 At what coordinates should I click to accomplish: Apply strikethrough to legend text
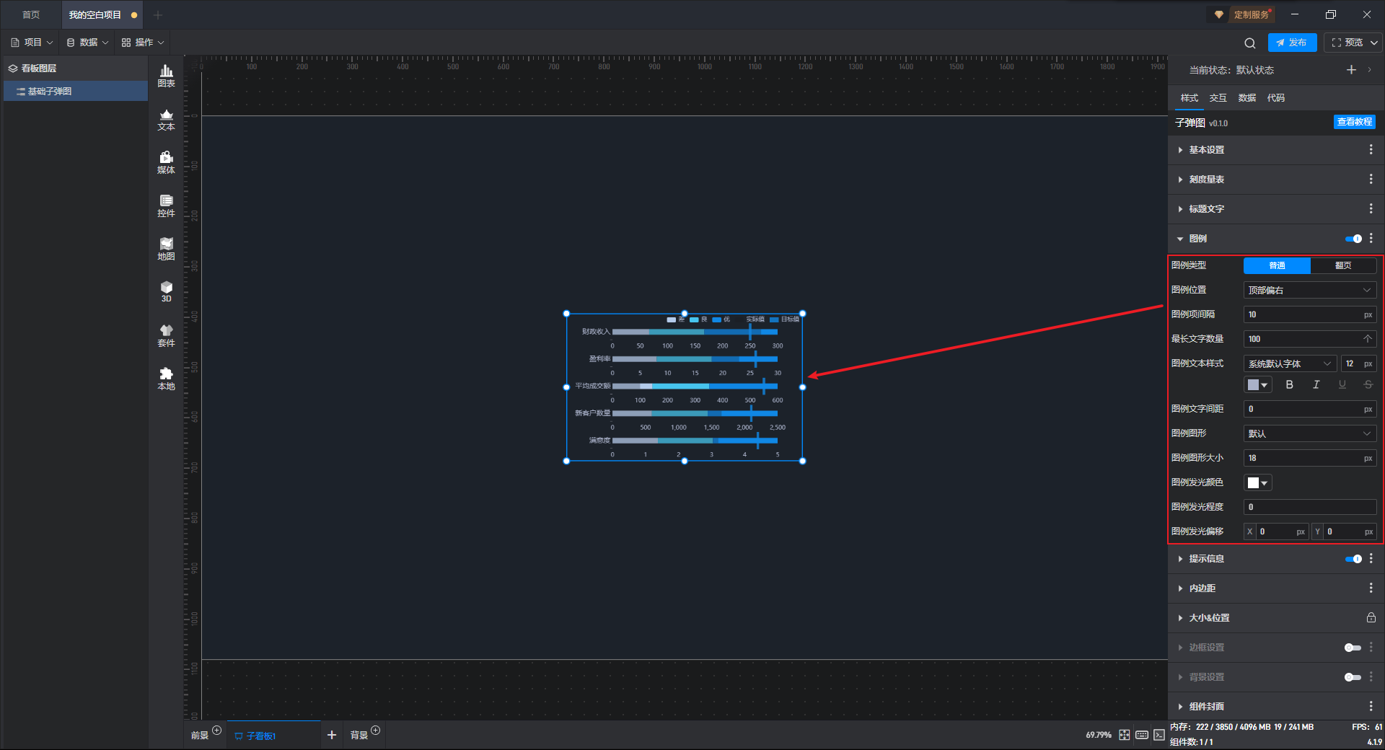click(x=1368, y=384)
